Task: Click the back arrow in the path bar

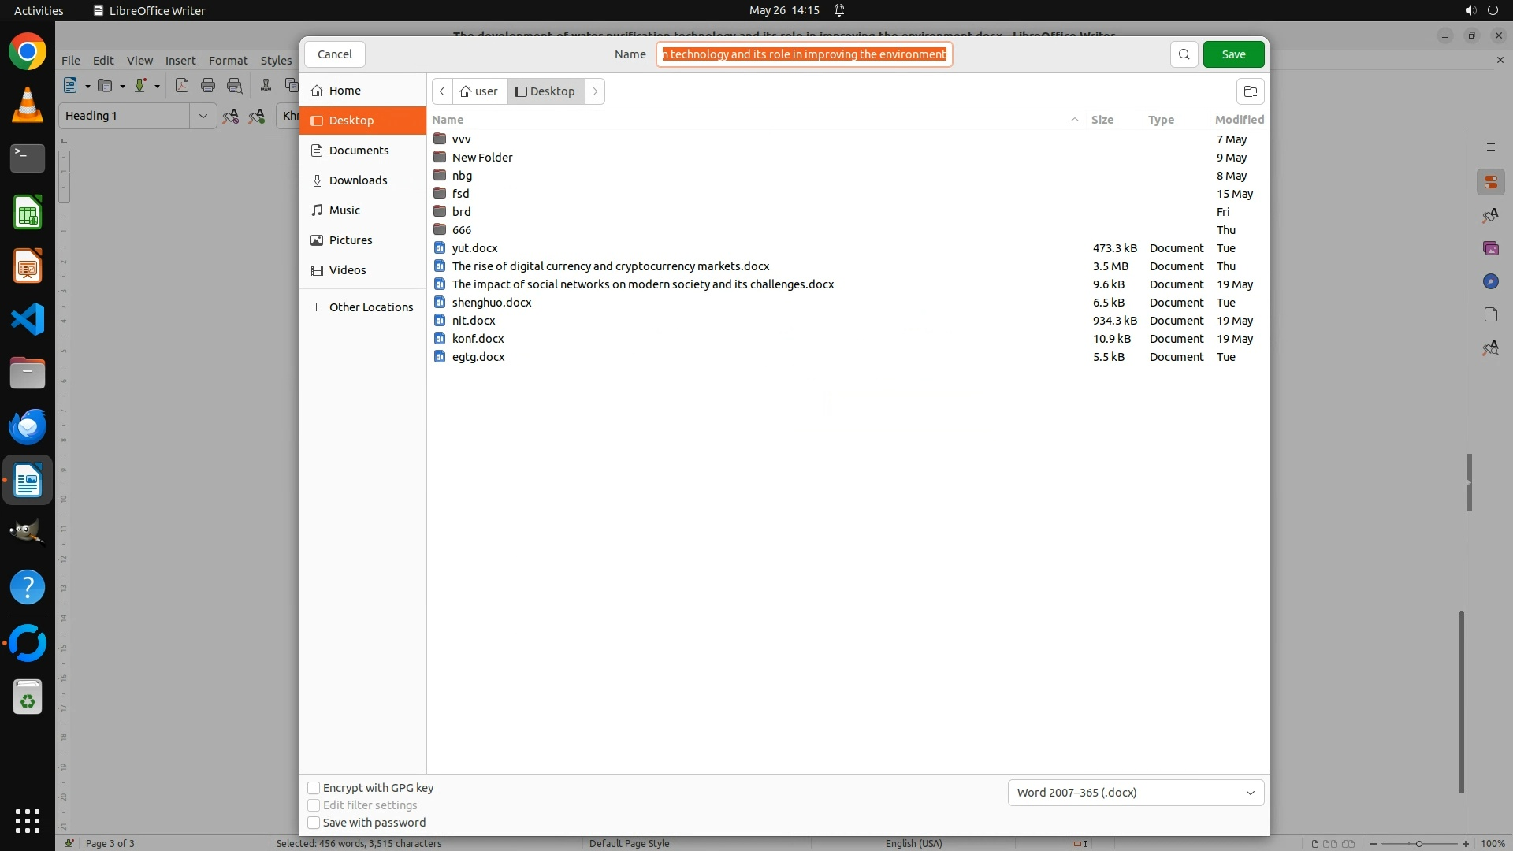Action: click(x=442, y=91)
